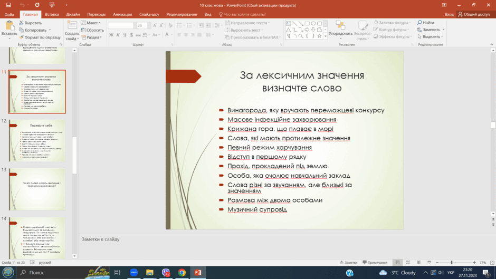Click Сбросить to reset the slide layout

[x=92, y=30]
